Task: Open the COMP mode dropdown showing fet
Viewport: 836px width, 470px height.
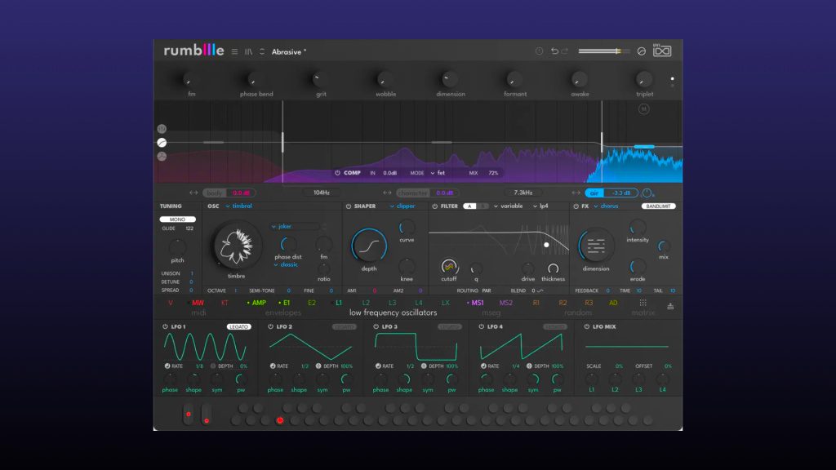Action: pyautogui.click(x=438, y=173)
